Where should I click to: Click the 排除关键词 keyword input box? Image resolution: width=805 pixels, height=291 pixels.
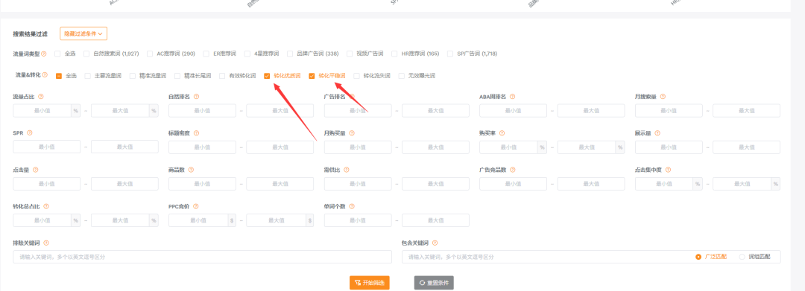[x=202, y=257]
